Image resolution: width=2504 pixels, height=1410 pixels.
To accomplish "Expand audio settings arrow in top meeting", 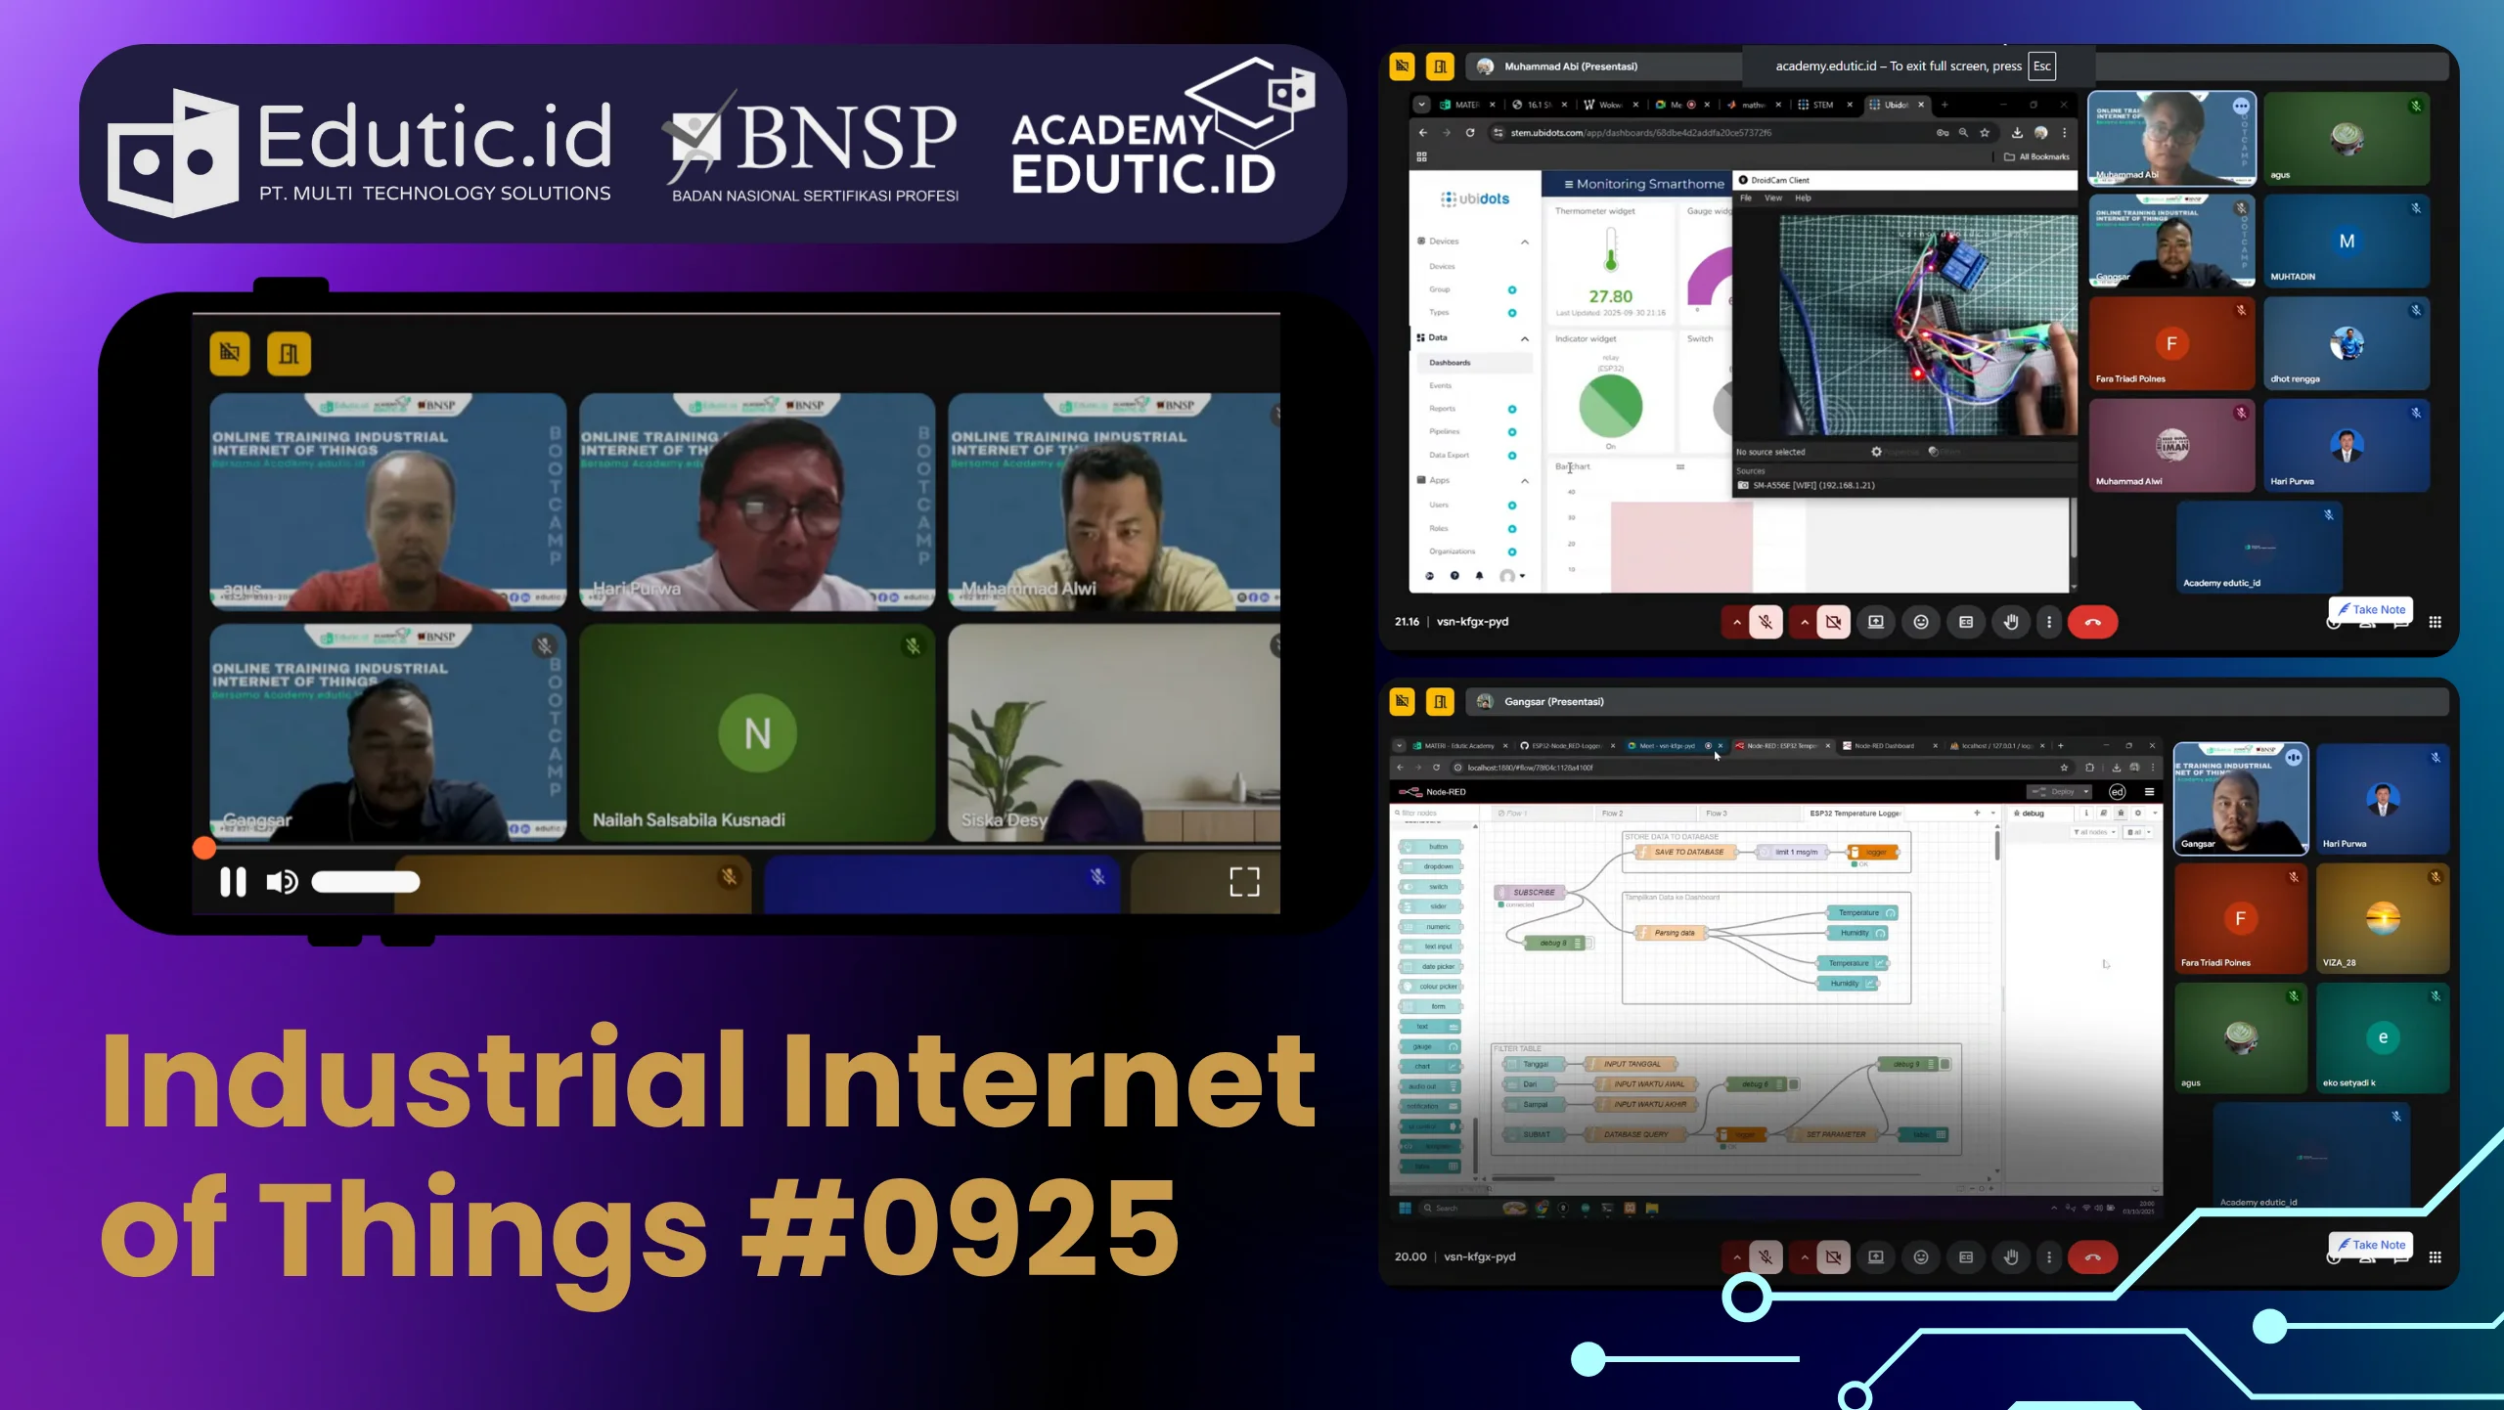I will pyautogui.click(x=1736, y=622).
